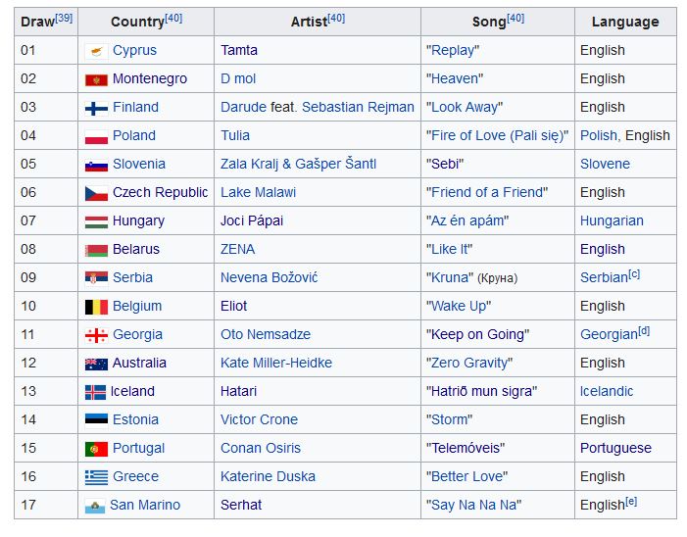Viewport: 687px width, 537px height.
Task: Click footnote c next to Serbian
Action: (634, 273)
